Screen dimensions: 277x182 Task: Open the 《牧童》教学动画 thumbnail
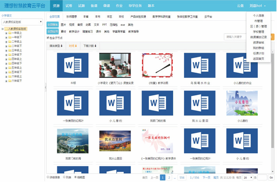click(157, 65)
